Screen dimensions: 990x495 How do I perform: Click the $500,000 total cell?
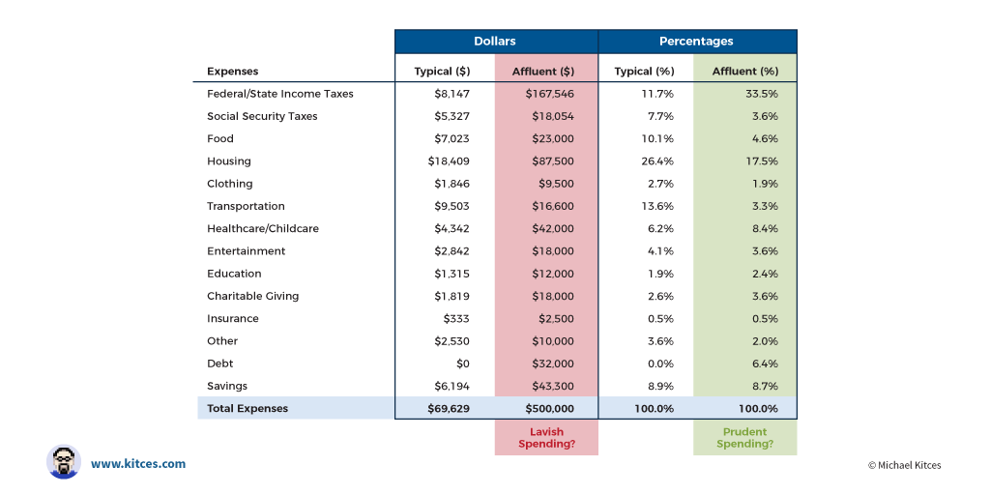548,409
